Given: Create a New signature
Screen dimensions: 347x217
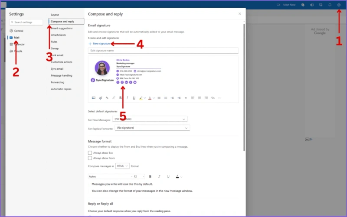Looking at the screenshot, I should 100,44.
